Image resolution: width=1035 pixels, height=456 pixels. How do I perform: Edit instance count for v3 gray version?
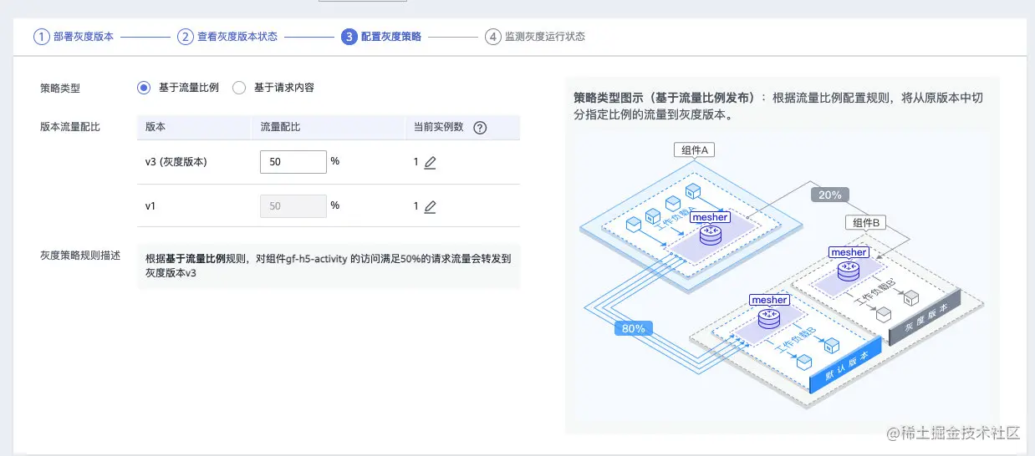coord(430,163)
